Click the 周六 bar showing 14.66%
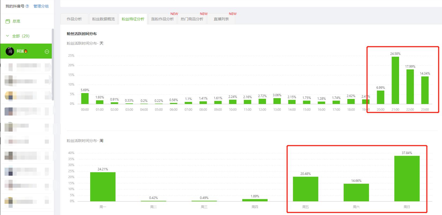This screenshot has height=215, width=442. coord(356,193)
